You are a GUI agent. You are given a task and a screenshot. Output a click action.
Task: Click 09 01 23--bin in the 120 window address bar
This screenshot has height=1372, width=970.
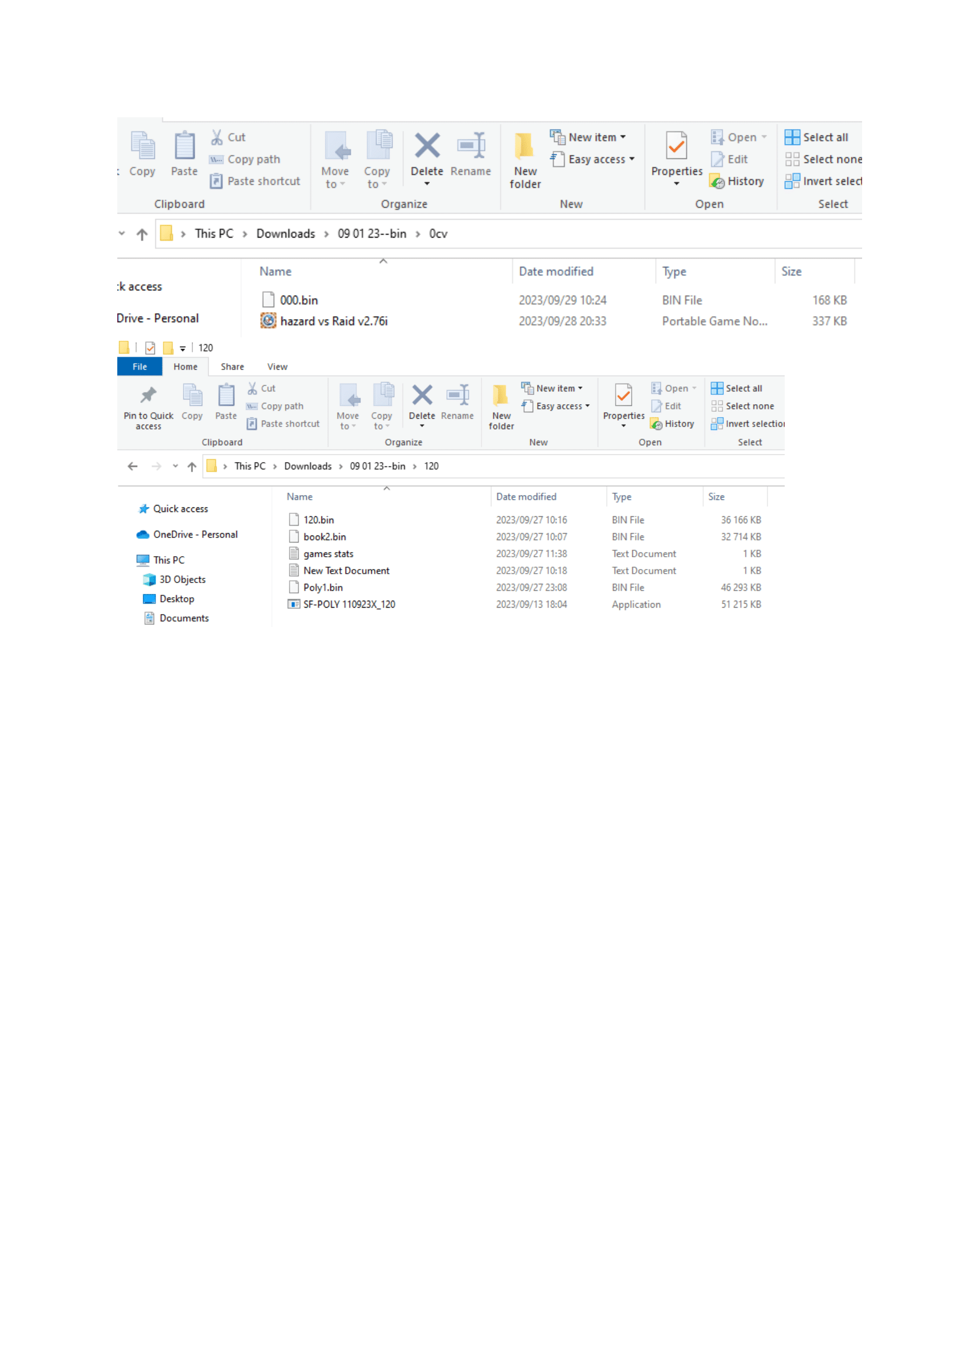[x=378, y=466]
